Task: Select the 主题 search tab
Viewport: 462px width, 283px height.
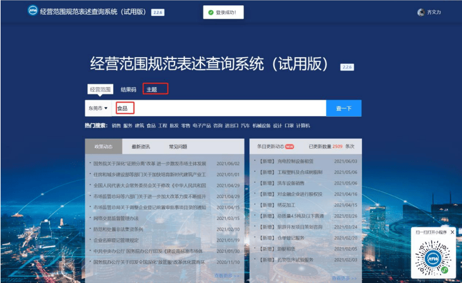Action: (x=152, y=90)
